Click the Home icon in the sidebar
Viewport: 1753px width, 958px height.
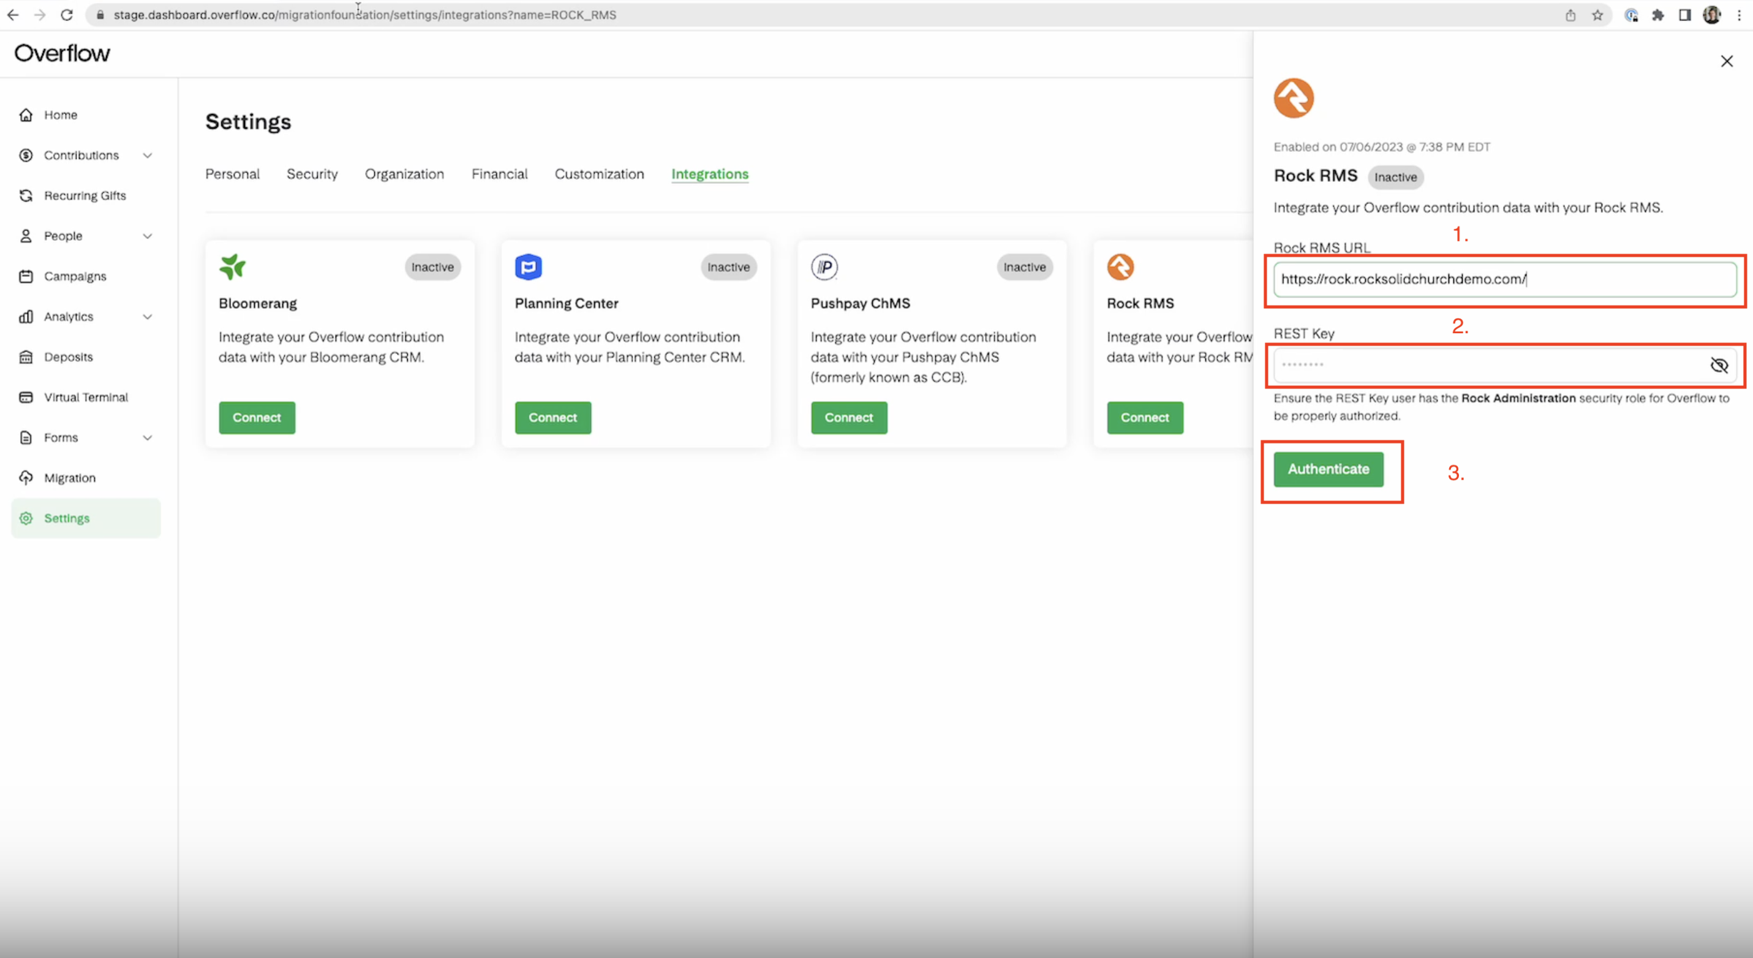point(26,115)
